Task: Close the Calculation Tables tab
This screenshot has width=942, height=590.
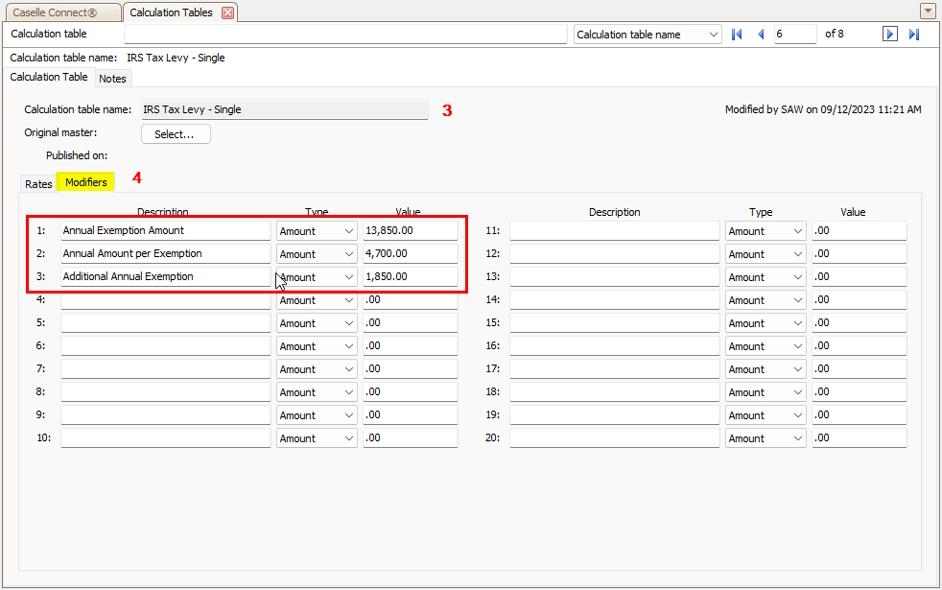Action: 227,12
